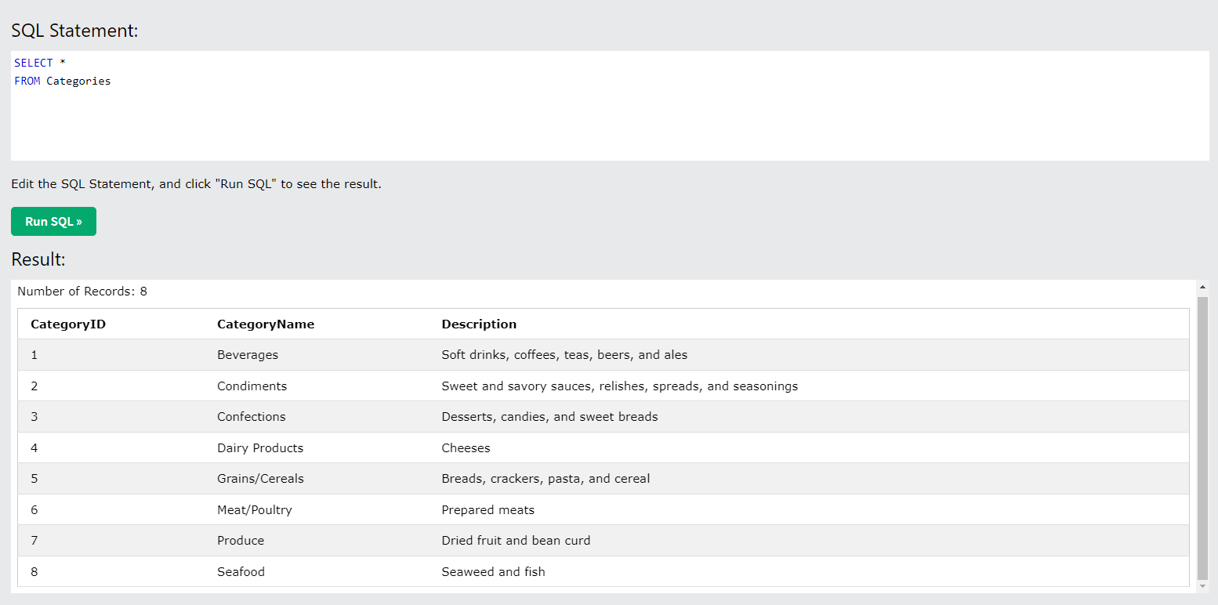The width and height of the screenshot is (1218, 605).
Task: Click the FROM keyword in the editor
Action: [27, 81]
